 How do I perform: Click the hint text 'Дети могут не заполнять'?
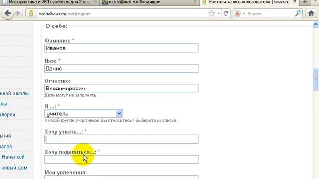click(x=70, y=95)
